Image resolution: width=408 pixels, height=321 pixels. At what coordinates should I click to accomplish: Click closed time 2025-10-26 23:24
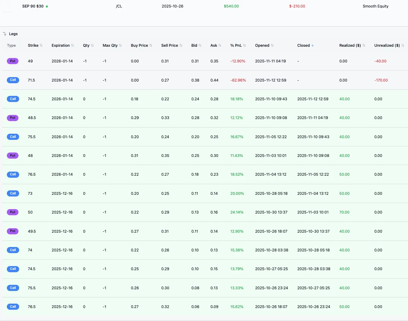point(314,307)
